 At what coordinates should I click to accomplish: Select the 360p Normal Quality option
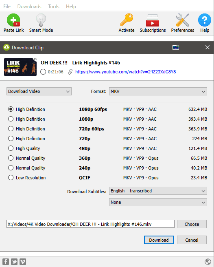tap(11, 158)
